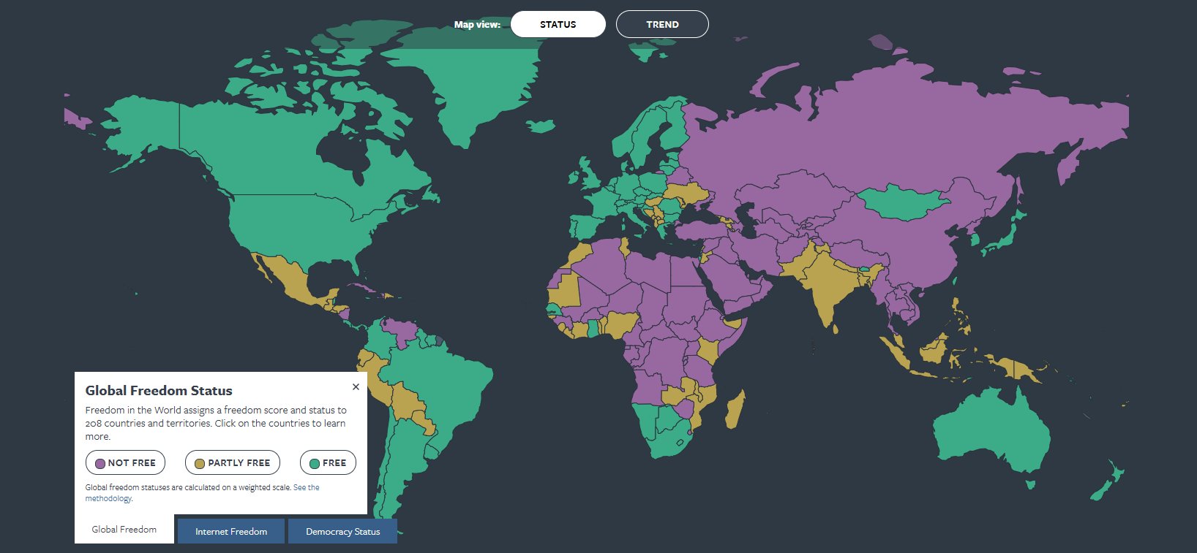1197x553 pixels.
Task: Switch map view to TREND
Action: tap(662, 24)
